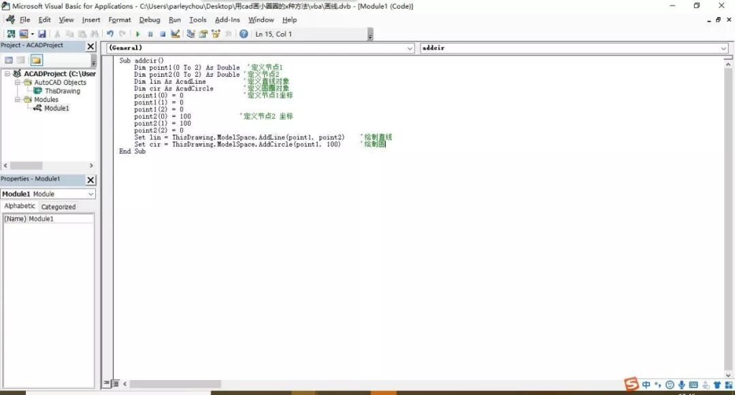This screenshot has height=395, width=735.
Task: Click the Break pause icon
Action: point(150,34)
